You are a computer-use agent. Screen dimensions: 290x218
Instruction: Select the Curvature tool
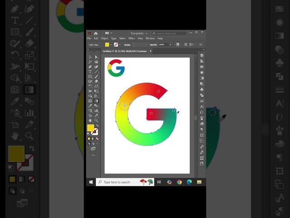point(96,67)
